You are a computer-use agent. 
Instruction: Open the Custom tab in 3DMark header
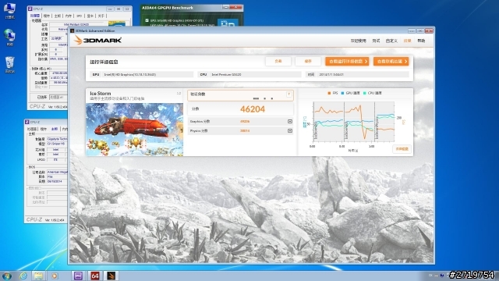pyautogui.click(x=391, y=41)
